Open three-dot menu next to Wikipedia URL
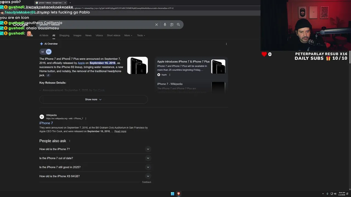351x197 pixels. (86, 118)
